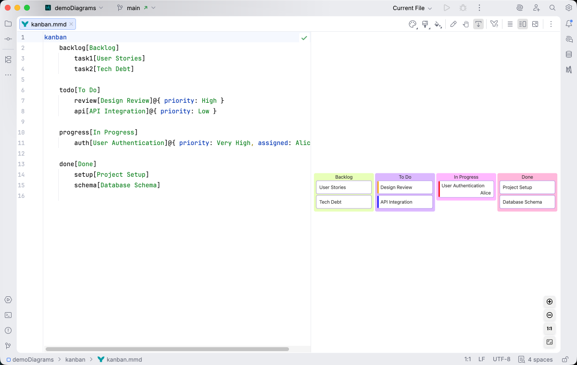
Task: Open the Current File run configuration dropdown
Action: click(x=412, y=8)
